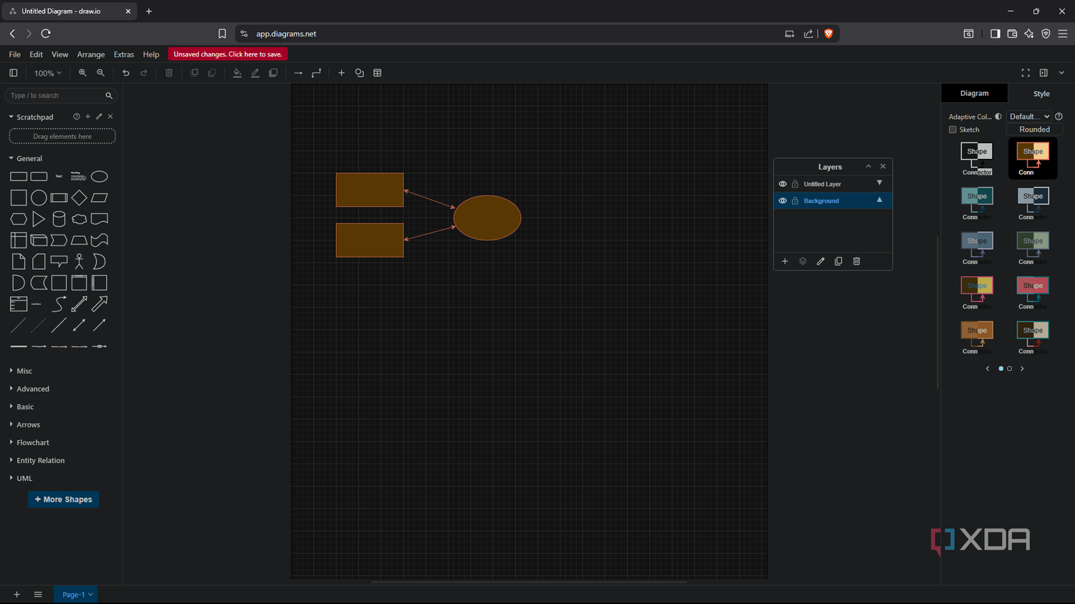Toggle the Rounded style option
Viewport: 1075px width, 604px height.
pos(1035,130)
